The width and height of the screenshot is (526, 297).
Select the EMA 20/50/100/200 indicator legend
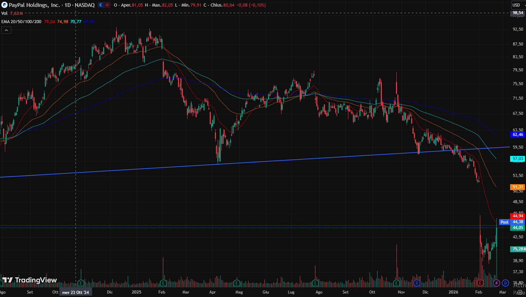point(21,22)
